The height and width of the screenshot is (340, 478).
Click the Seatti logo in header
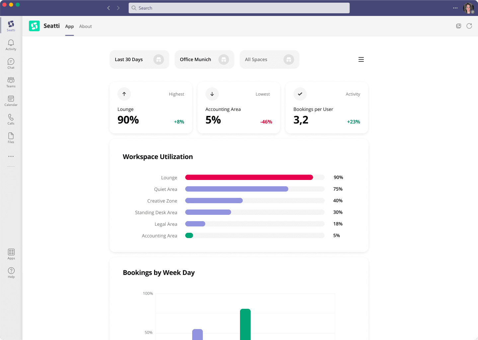34,26
